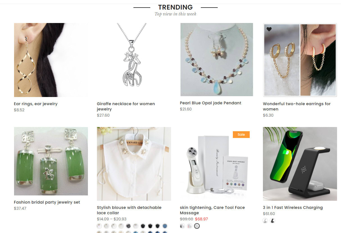Click the heart wishlist icon on earrings
The width and height of the screenshot is (341, 233).
point(269,29)
